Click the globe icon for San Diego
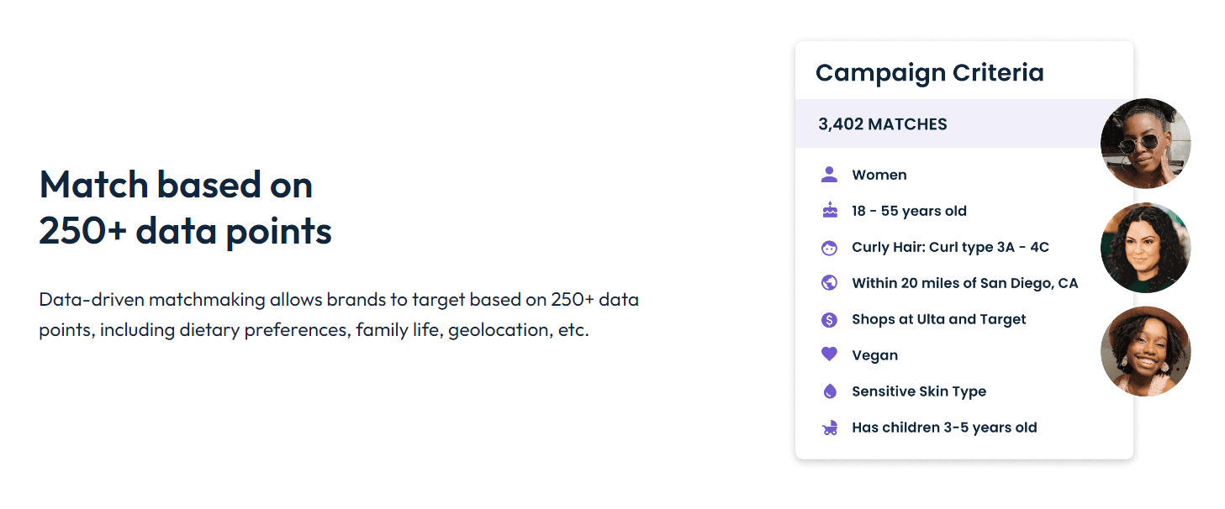 pyautogui.click(x=829, y=283)
